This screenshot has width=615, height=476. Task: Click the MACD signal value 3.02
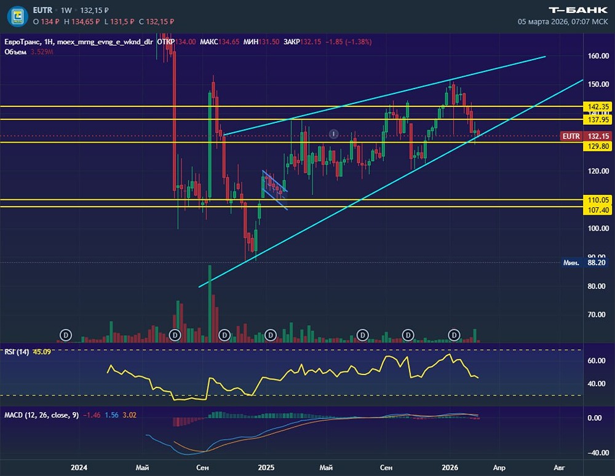click(x=129, y=415)
